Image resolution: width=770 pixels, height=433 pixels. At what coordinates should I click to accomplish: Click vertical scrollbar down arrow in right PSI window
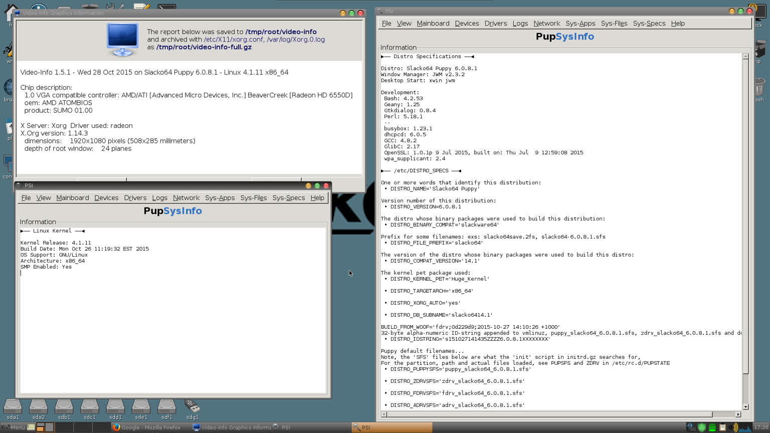tap(745, 407)
